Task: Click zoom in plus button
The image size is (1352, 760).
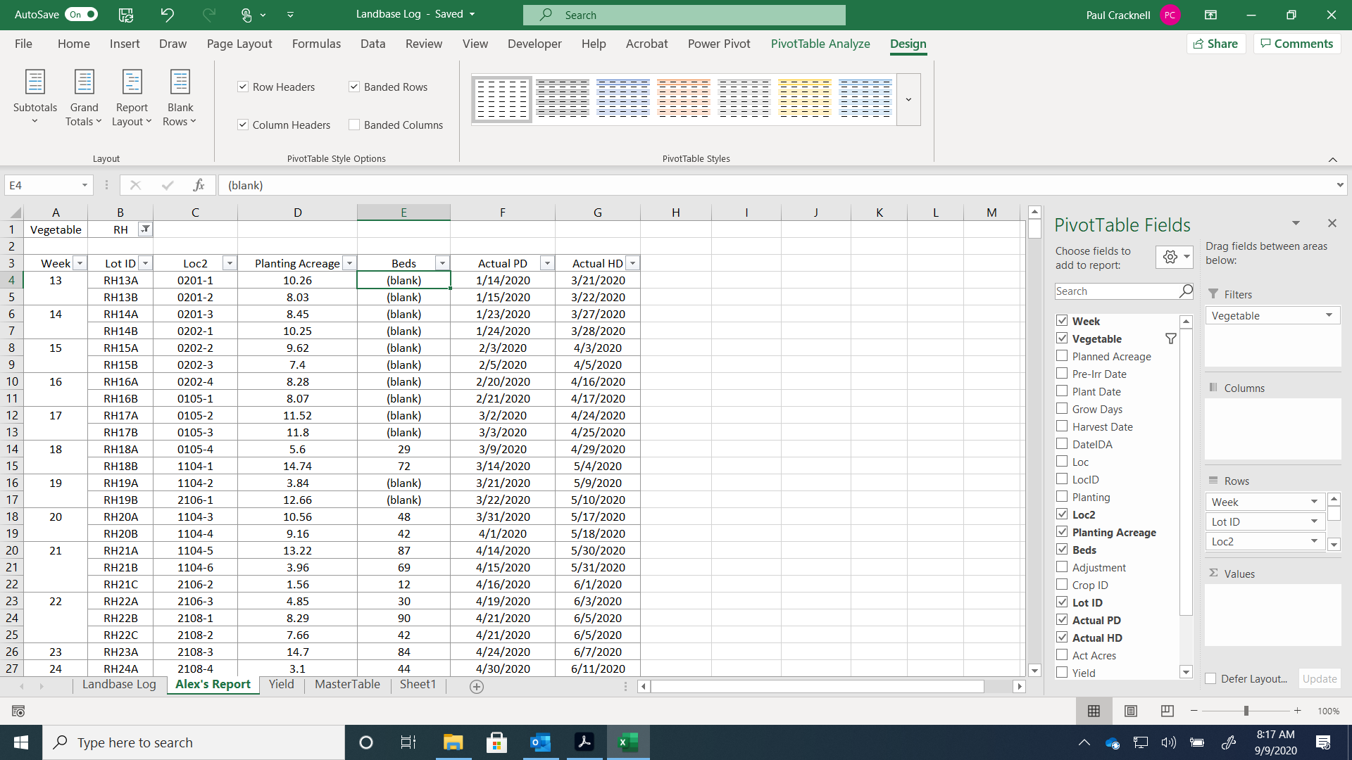Action: tap(1297, 711)
